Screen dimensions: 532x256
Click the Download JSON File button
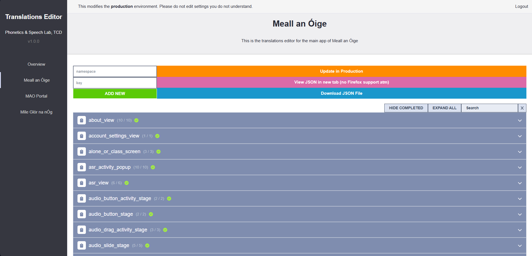[341, 93]
